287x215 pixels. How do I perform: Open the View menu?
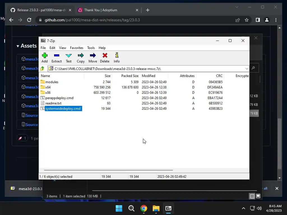(63, 48)
